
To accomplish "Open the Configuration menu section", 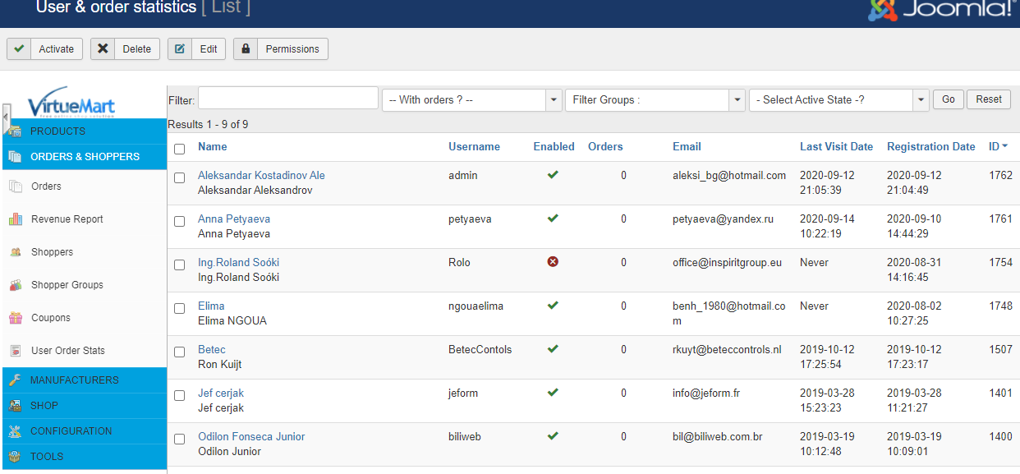I will coord(71,431).
